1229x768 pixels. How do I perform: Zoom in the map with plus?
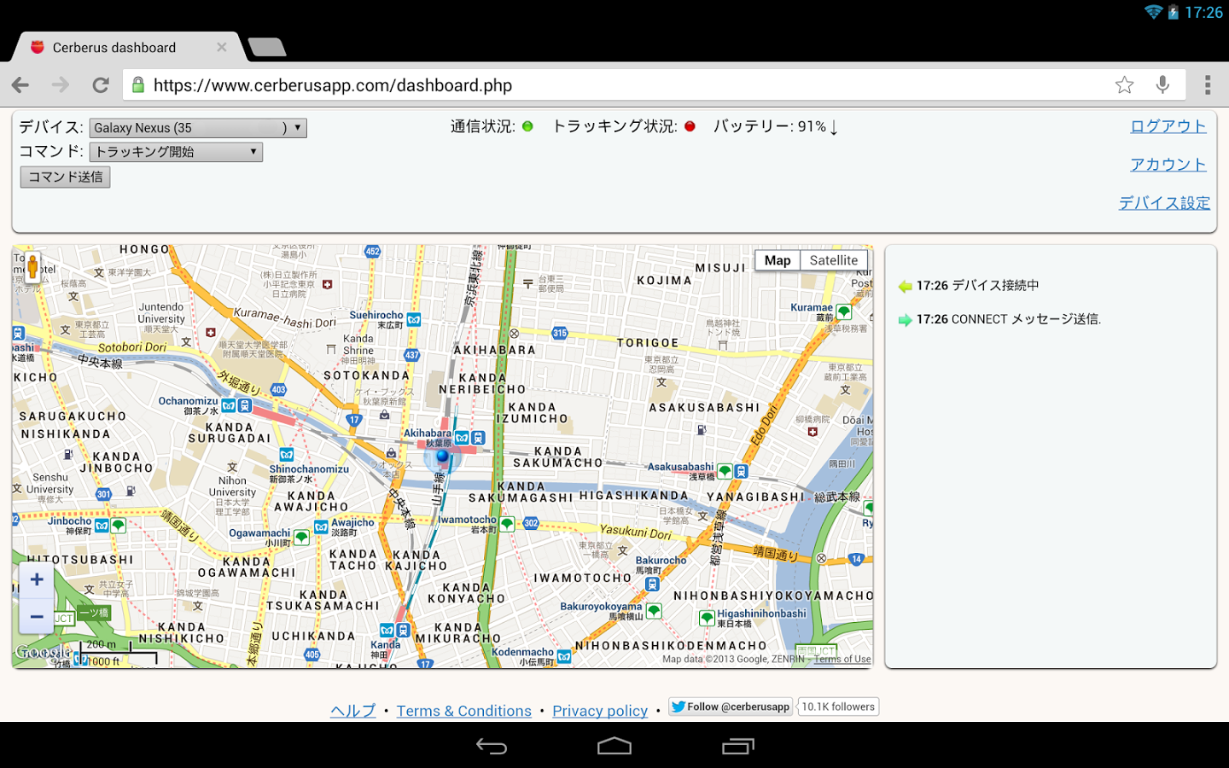37,580
